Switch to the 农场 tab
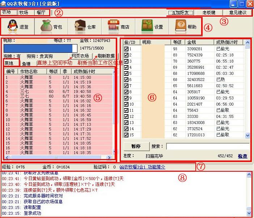Screen dimensions: 254x218 click(x=9, y=12)
